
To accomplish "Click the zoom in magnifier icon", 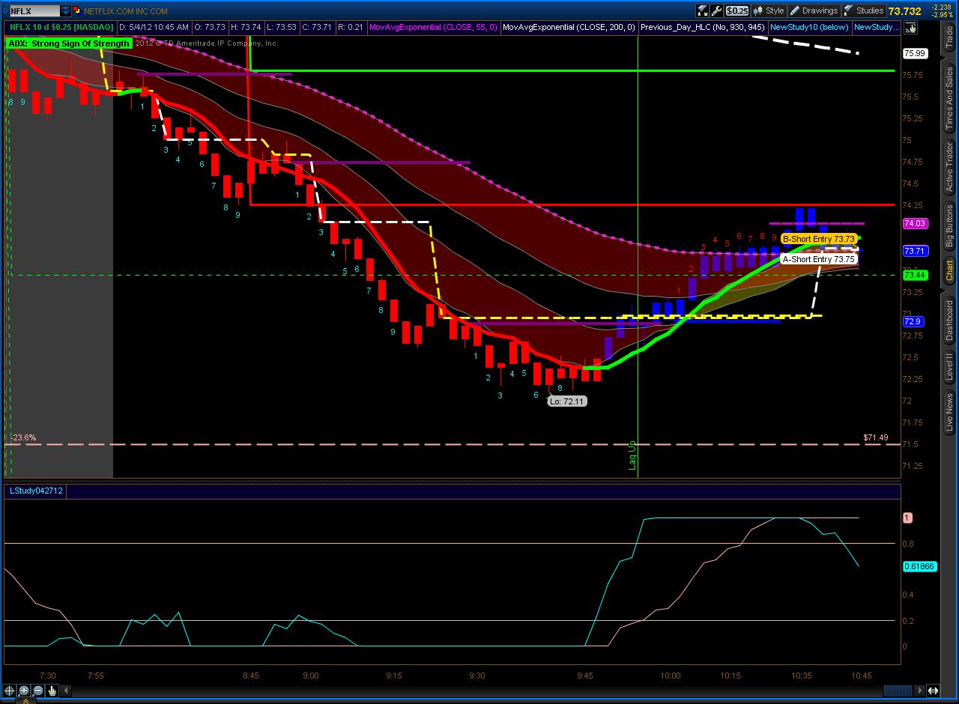I will [24, 691].
